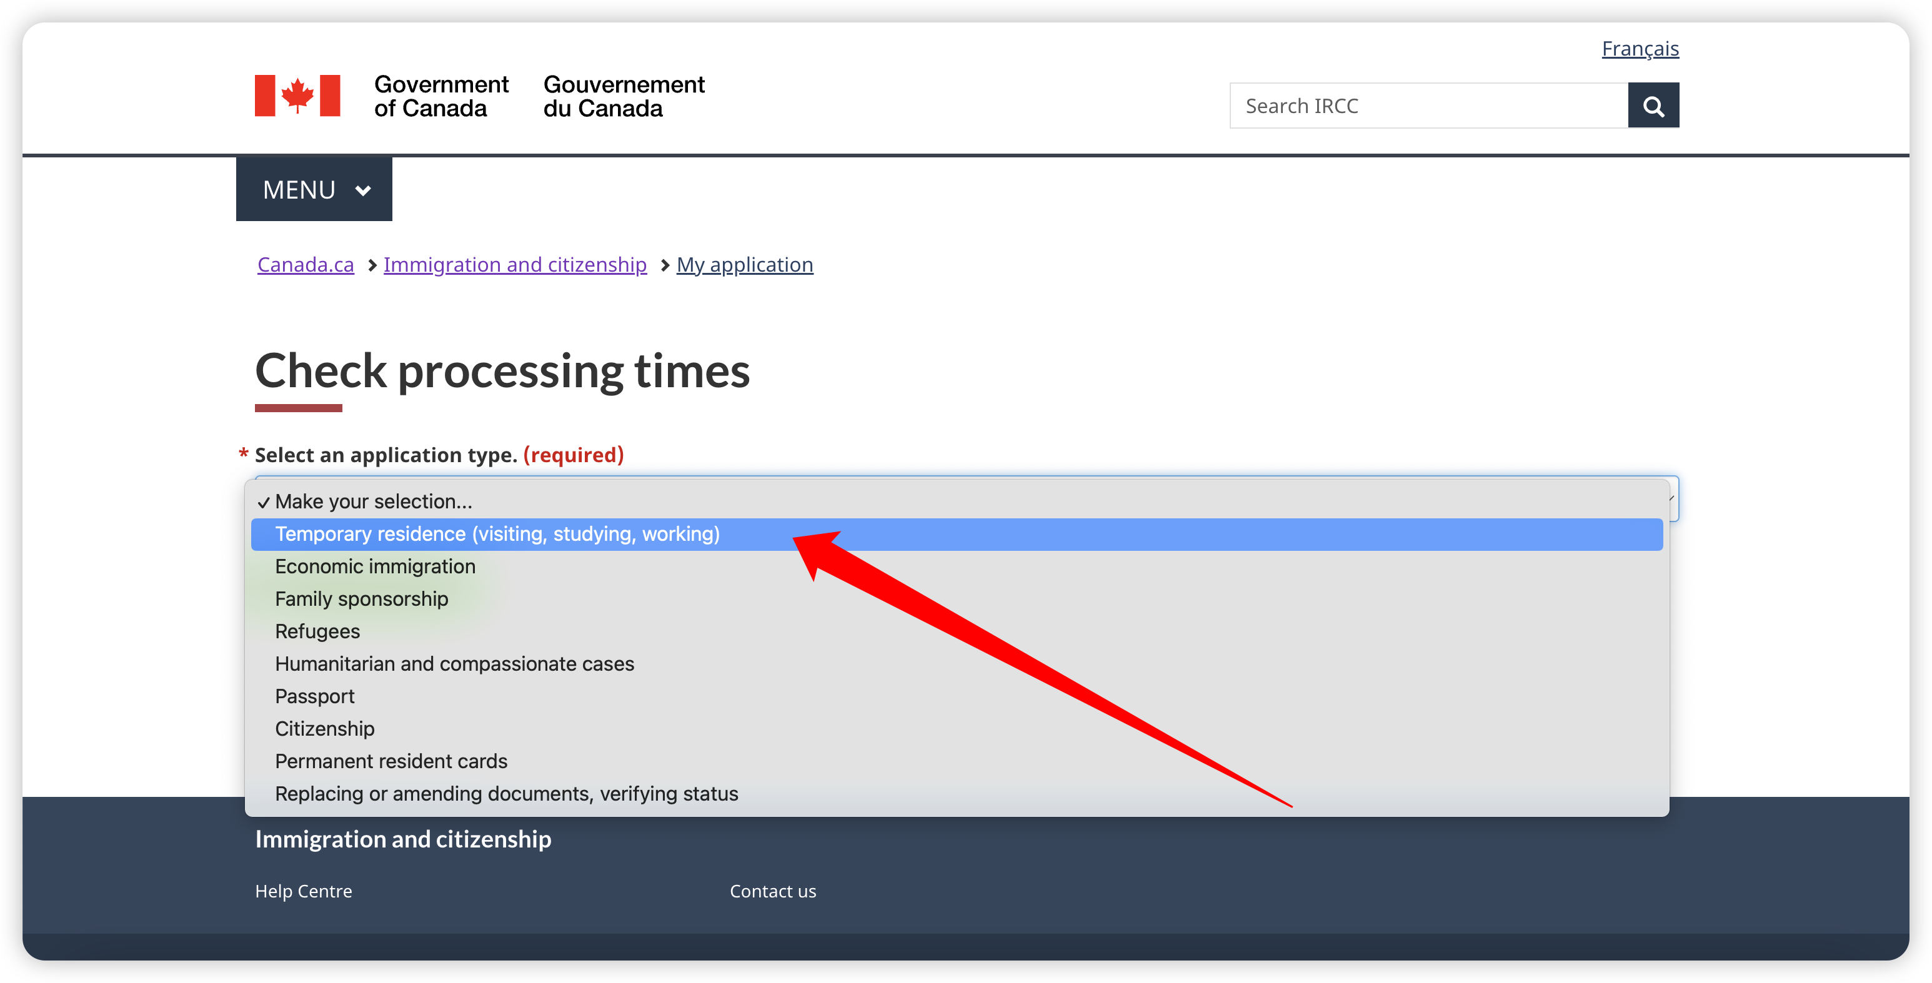Switch language to Français

1640,49
